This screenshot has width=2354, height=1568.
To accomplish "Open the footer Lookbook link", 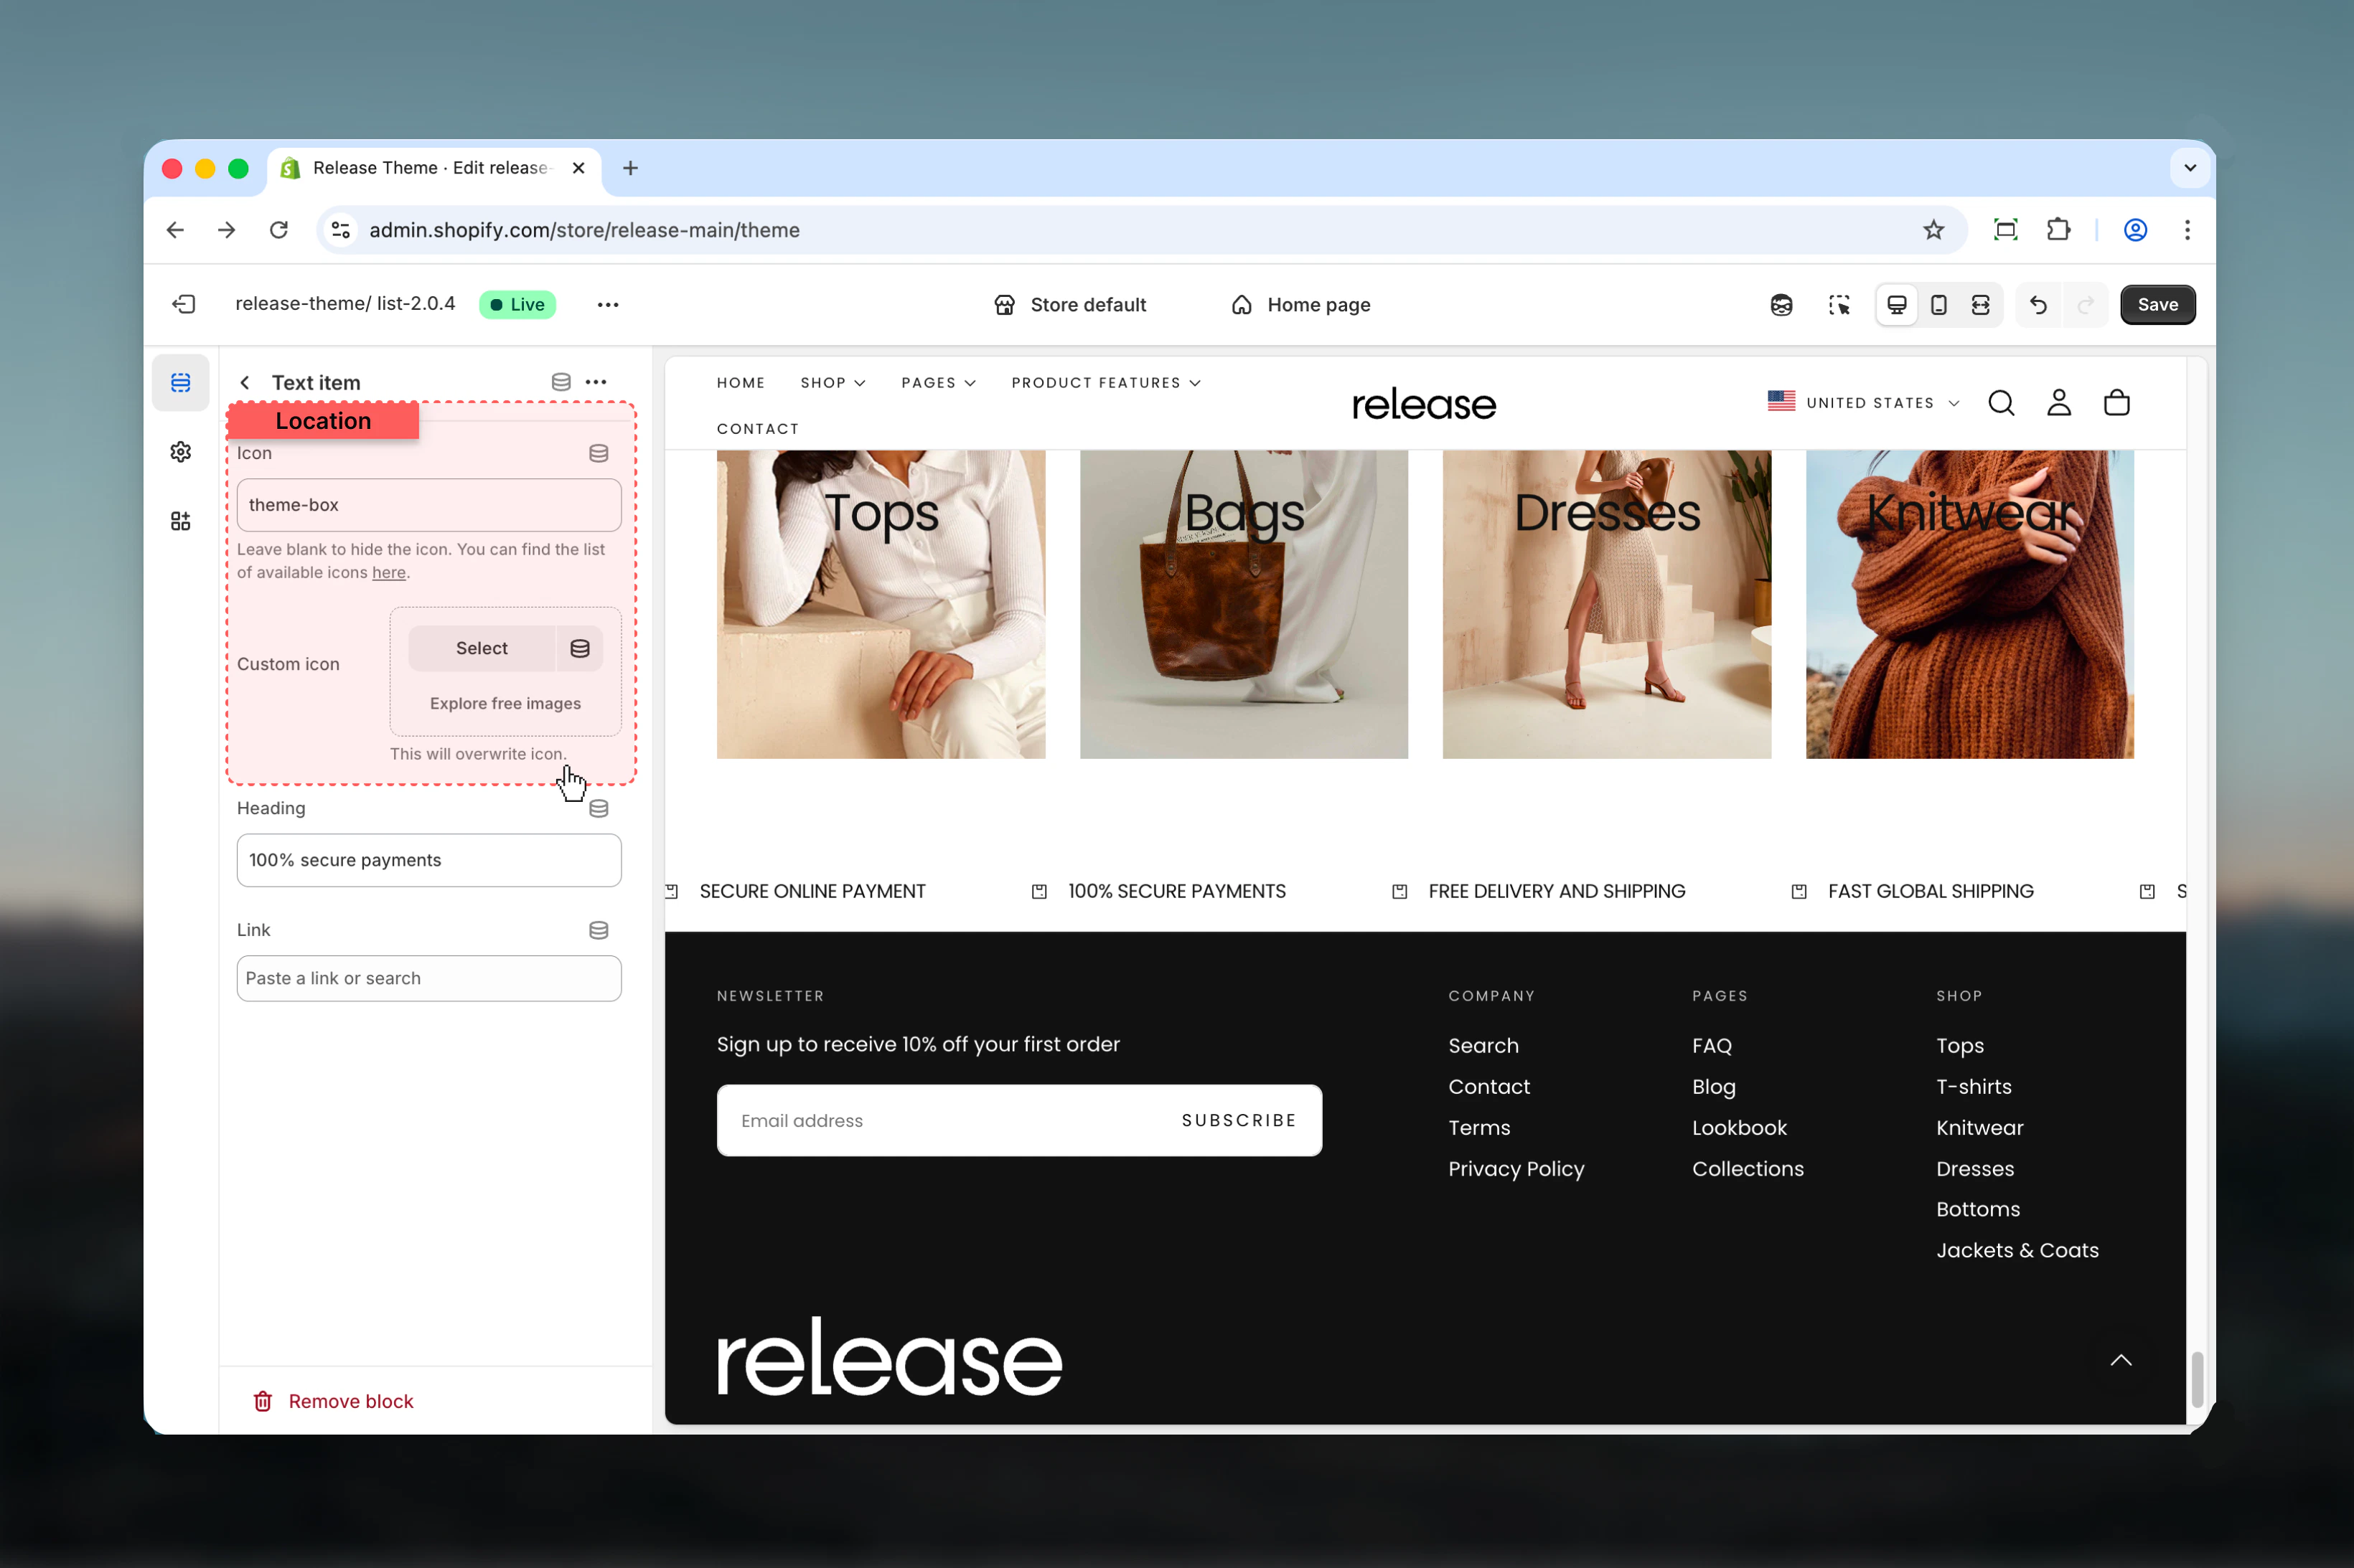I will click(x=1739, y=1127).
